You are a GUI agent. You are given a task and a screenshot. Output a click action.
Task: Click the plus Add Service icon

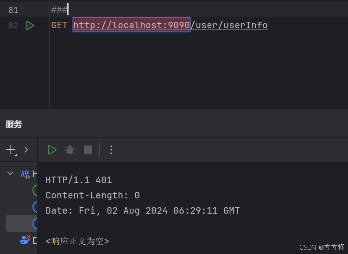pos(11,150)
